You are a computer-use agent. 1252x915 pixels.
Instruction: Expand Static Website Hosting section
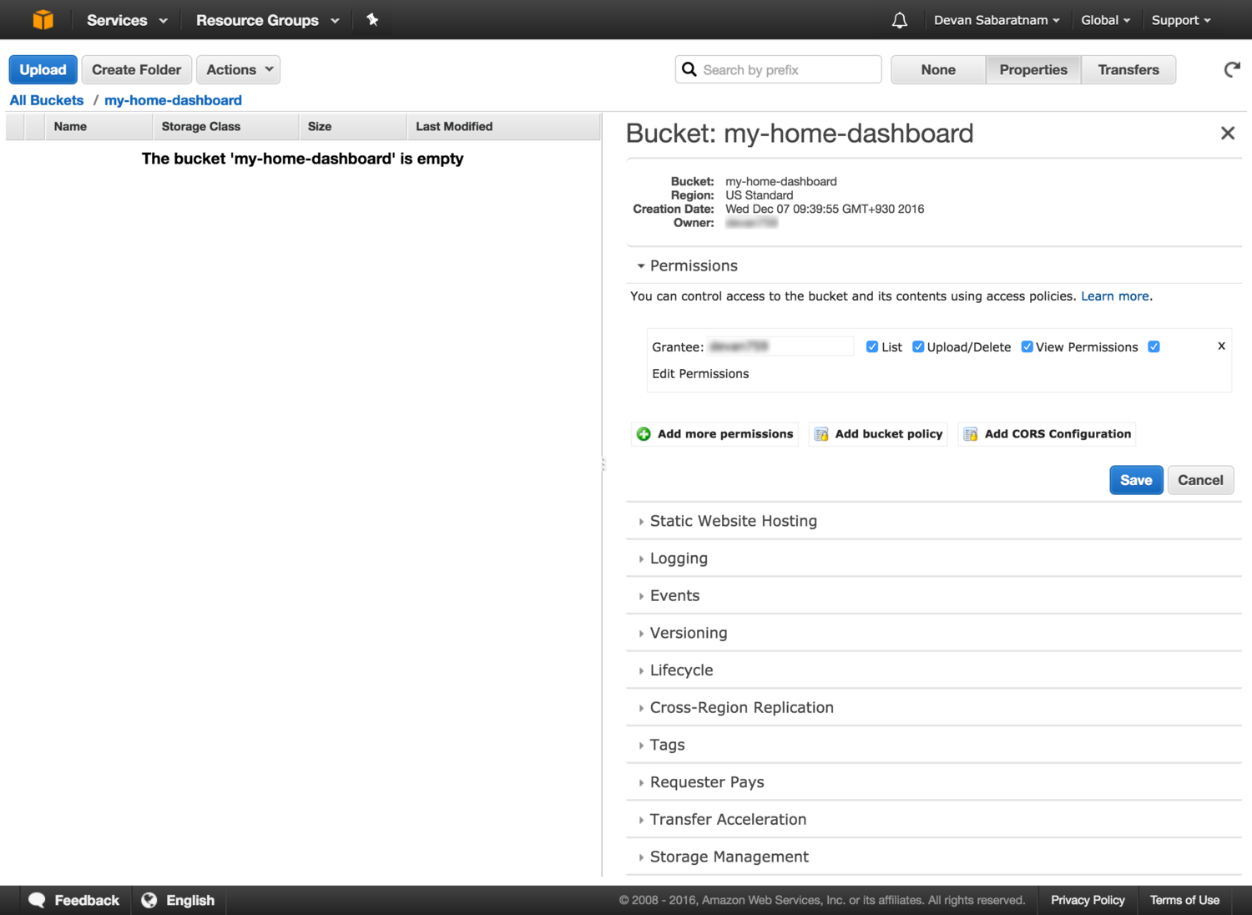(x=727, y=521)
